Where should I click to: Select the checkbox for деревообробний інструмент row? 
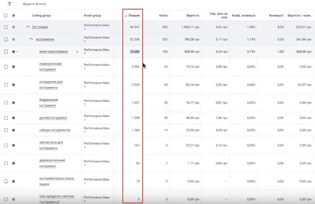coord(6,163)
